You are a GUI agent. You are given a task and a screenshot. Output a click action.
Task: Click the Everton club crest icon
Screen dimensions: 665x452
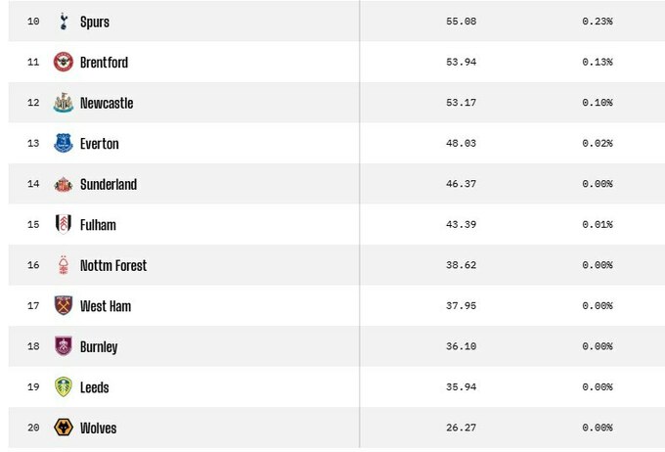64,143
